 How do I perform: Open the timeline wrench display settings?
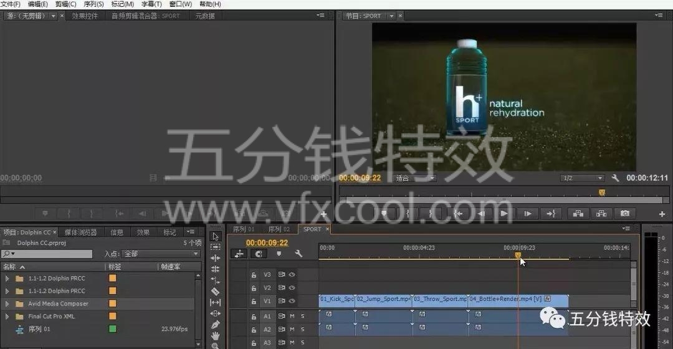click(298, 254)
